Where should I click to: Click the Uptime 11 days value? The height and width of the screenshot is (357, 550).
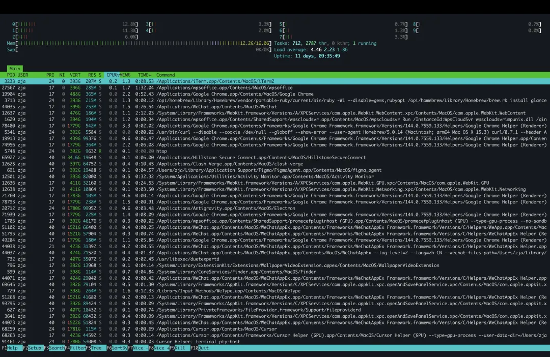coord(317,56)
